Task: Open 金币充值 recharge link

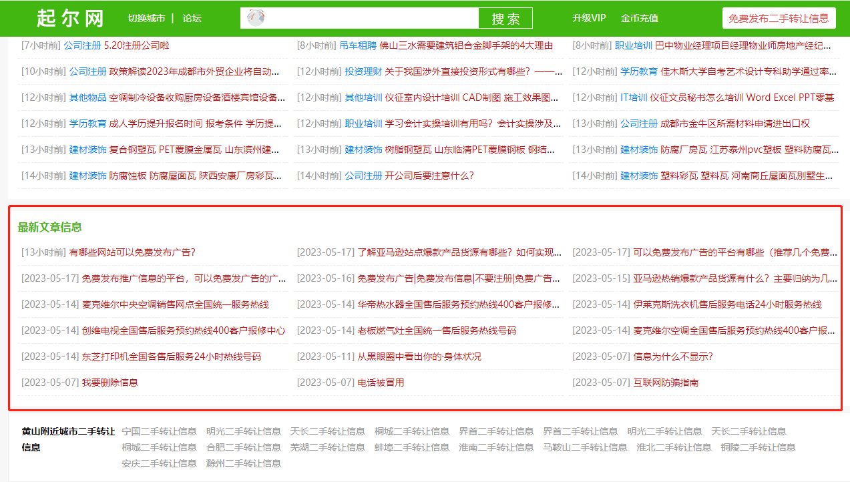Action: [x=639, y=18]
